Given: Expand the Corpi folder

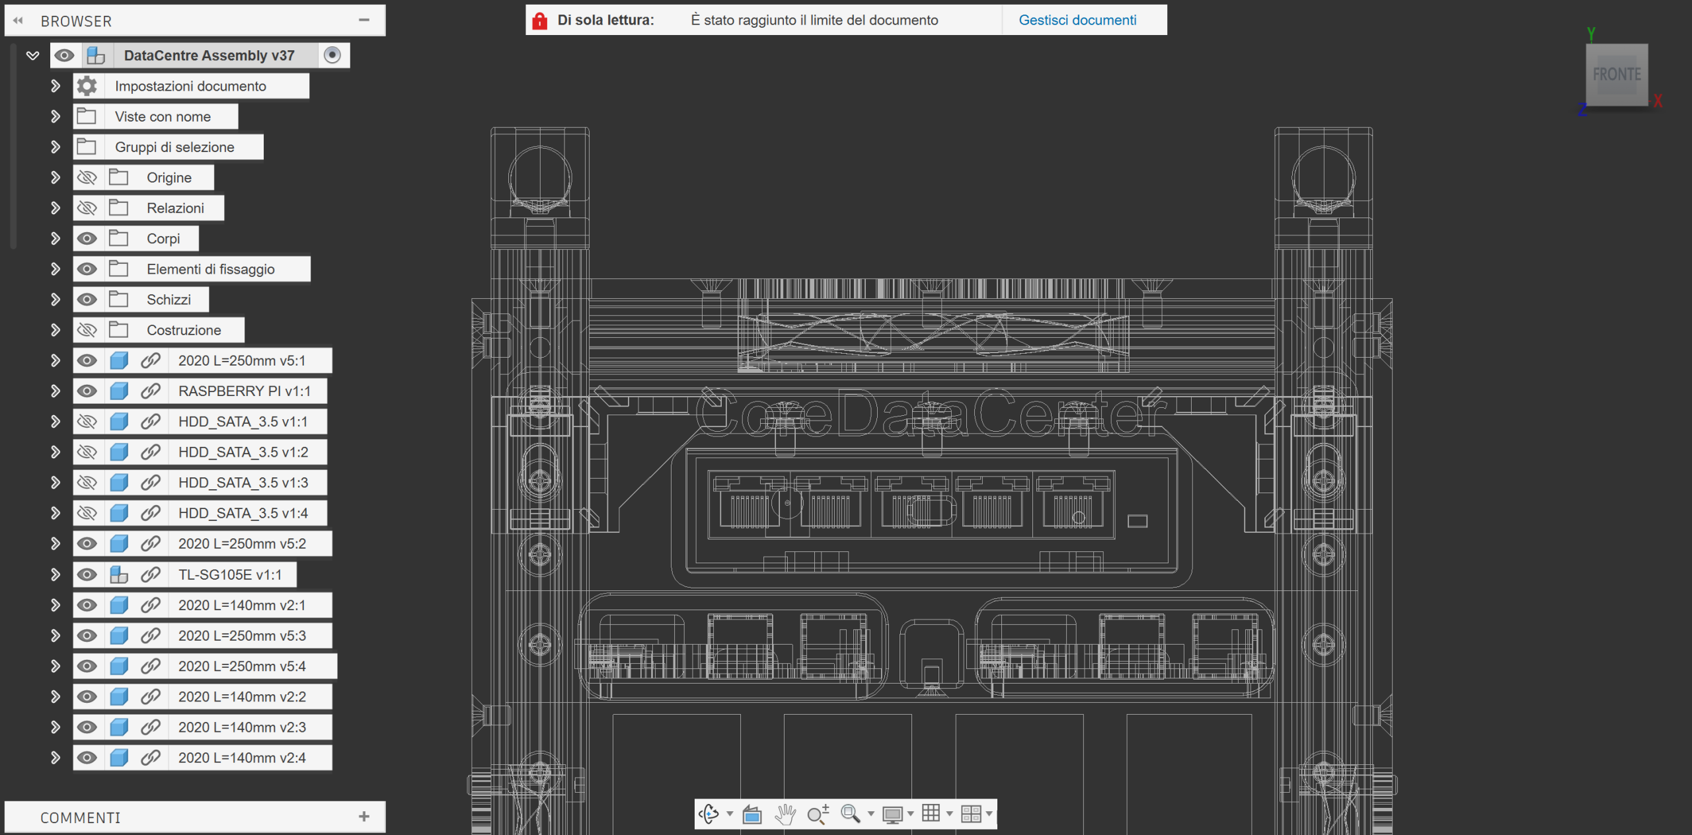Looking at the screenshot, I should [56, 239].
